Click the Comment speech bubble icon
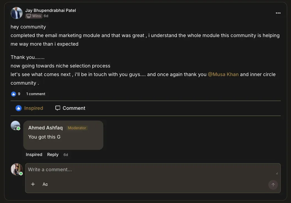Viewport: 291px width, 203px height. point(58,108)
